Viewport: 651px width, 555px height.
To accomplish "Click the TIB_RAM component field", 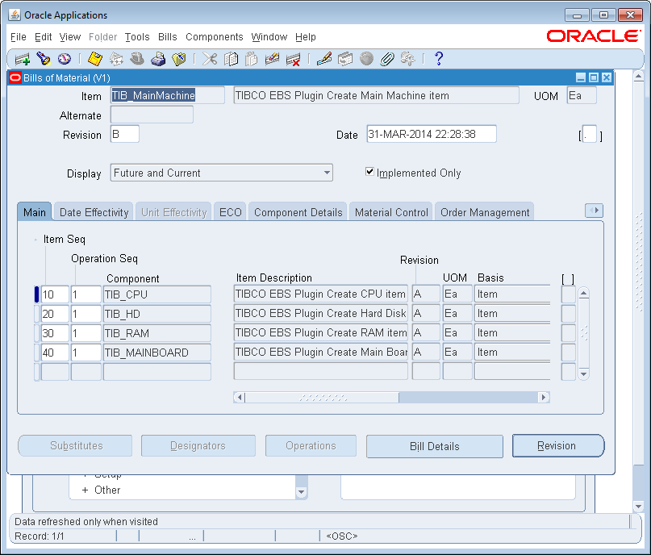I will point(157,333).
